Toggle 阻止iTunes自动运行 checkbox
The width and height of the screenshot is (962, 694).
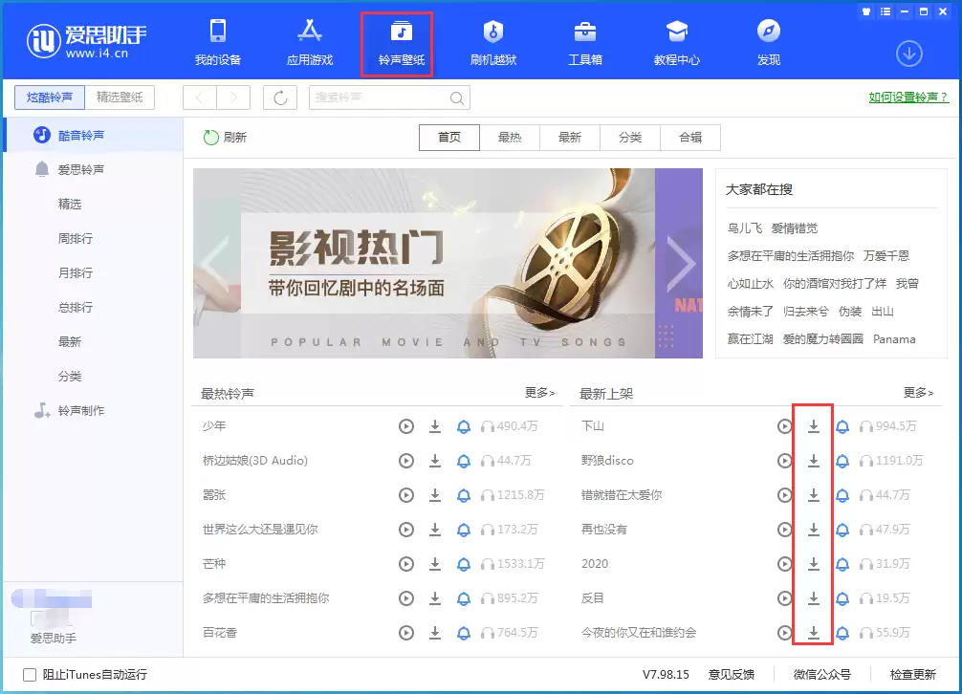coord(30,675)
